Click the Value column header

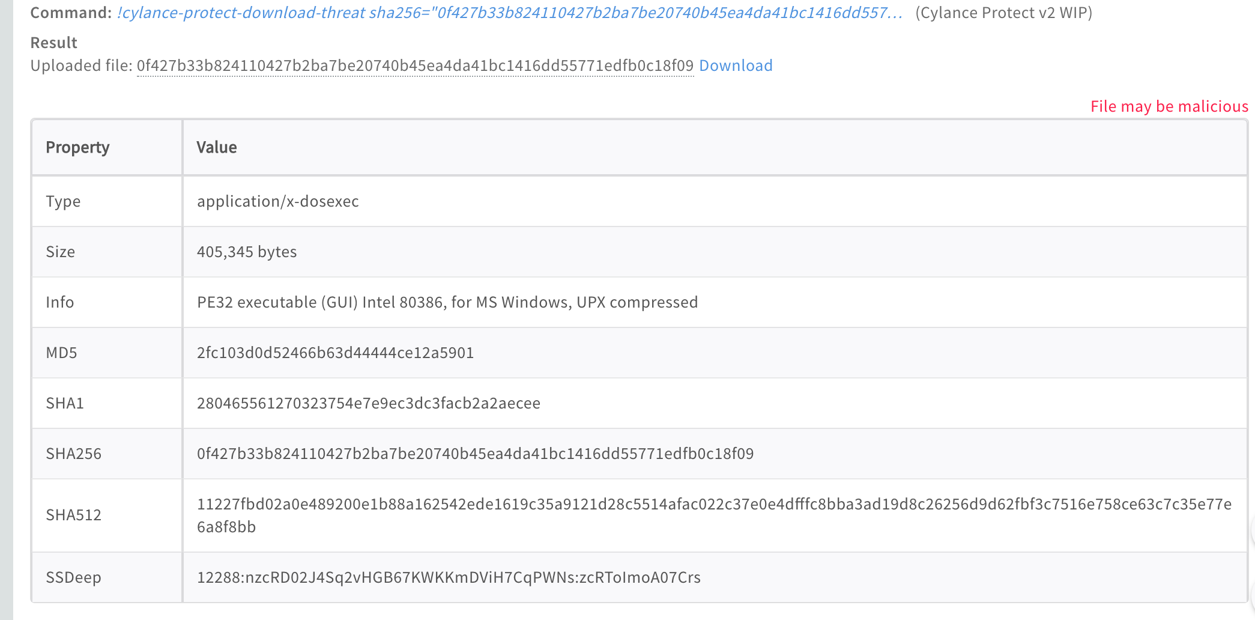[x=217, y=147]
